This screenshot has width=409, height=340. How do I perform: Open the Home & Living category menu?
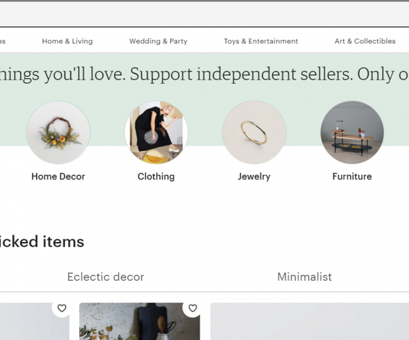click(67, 41)
